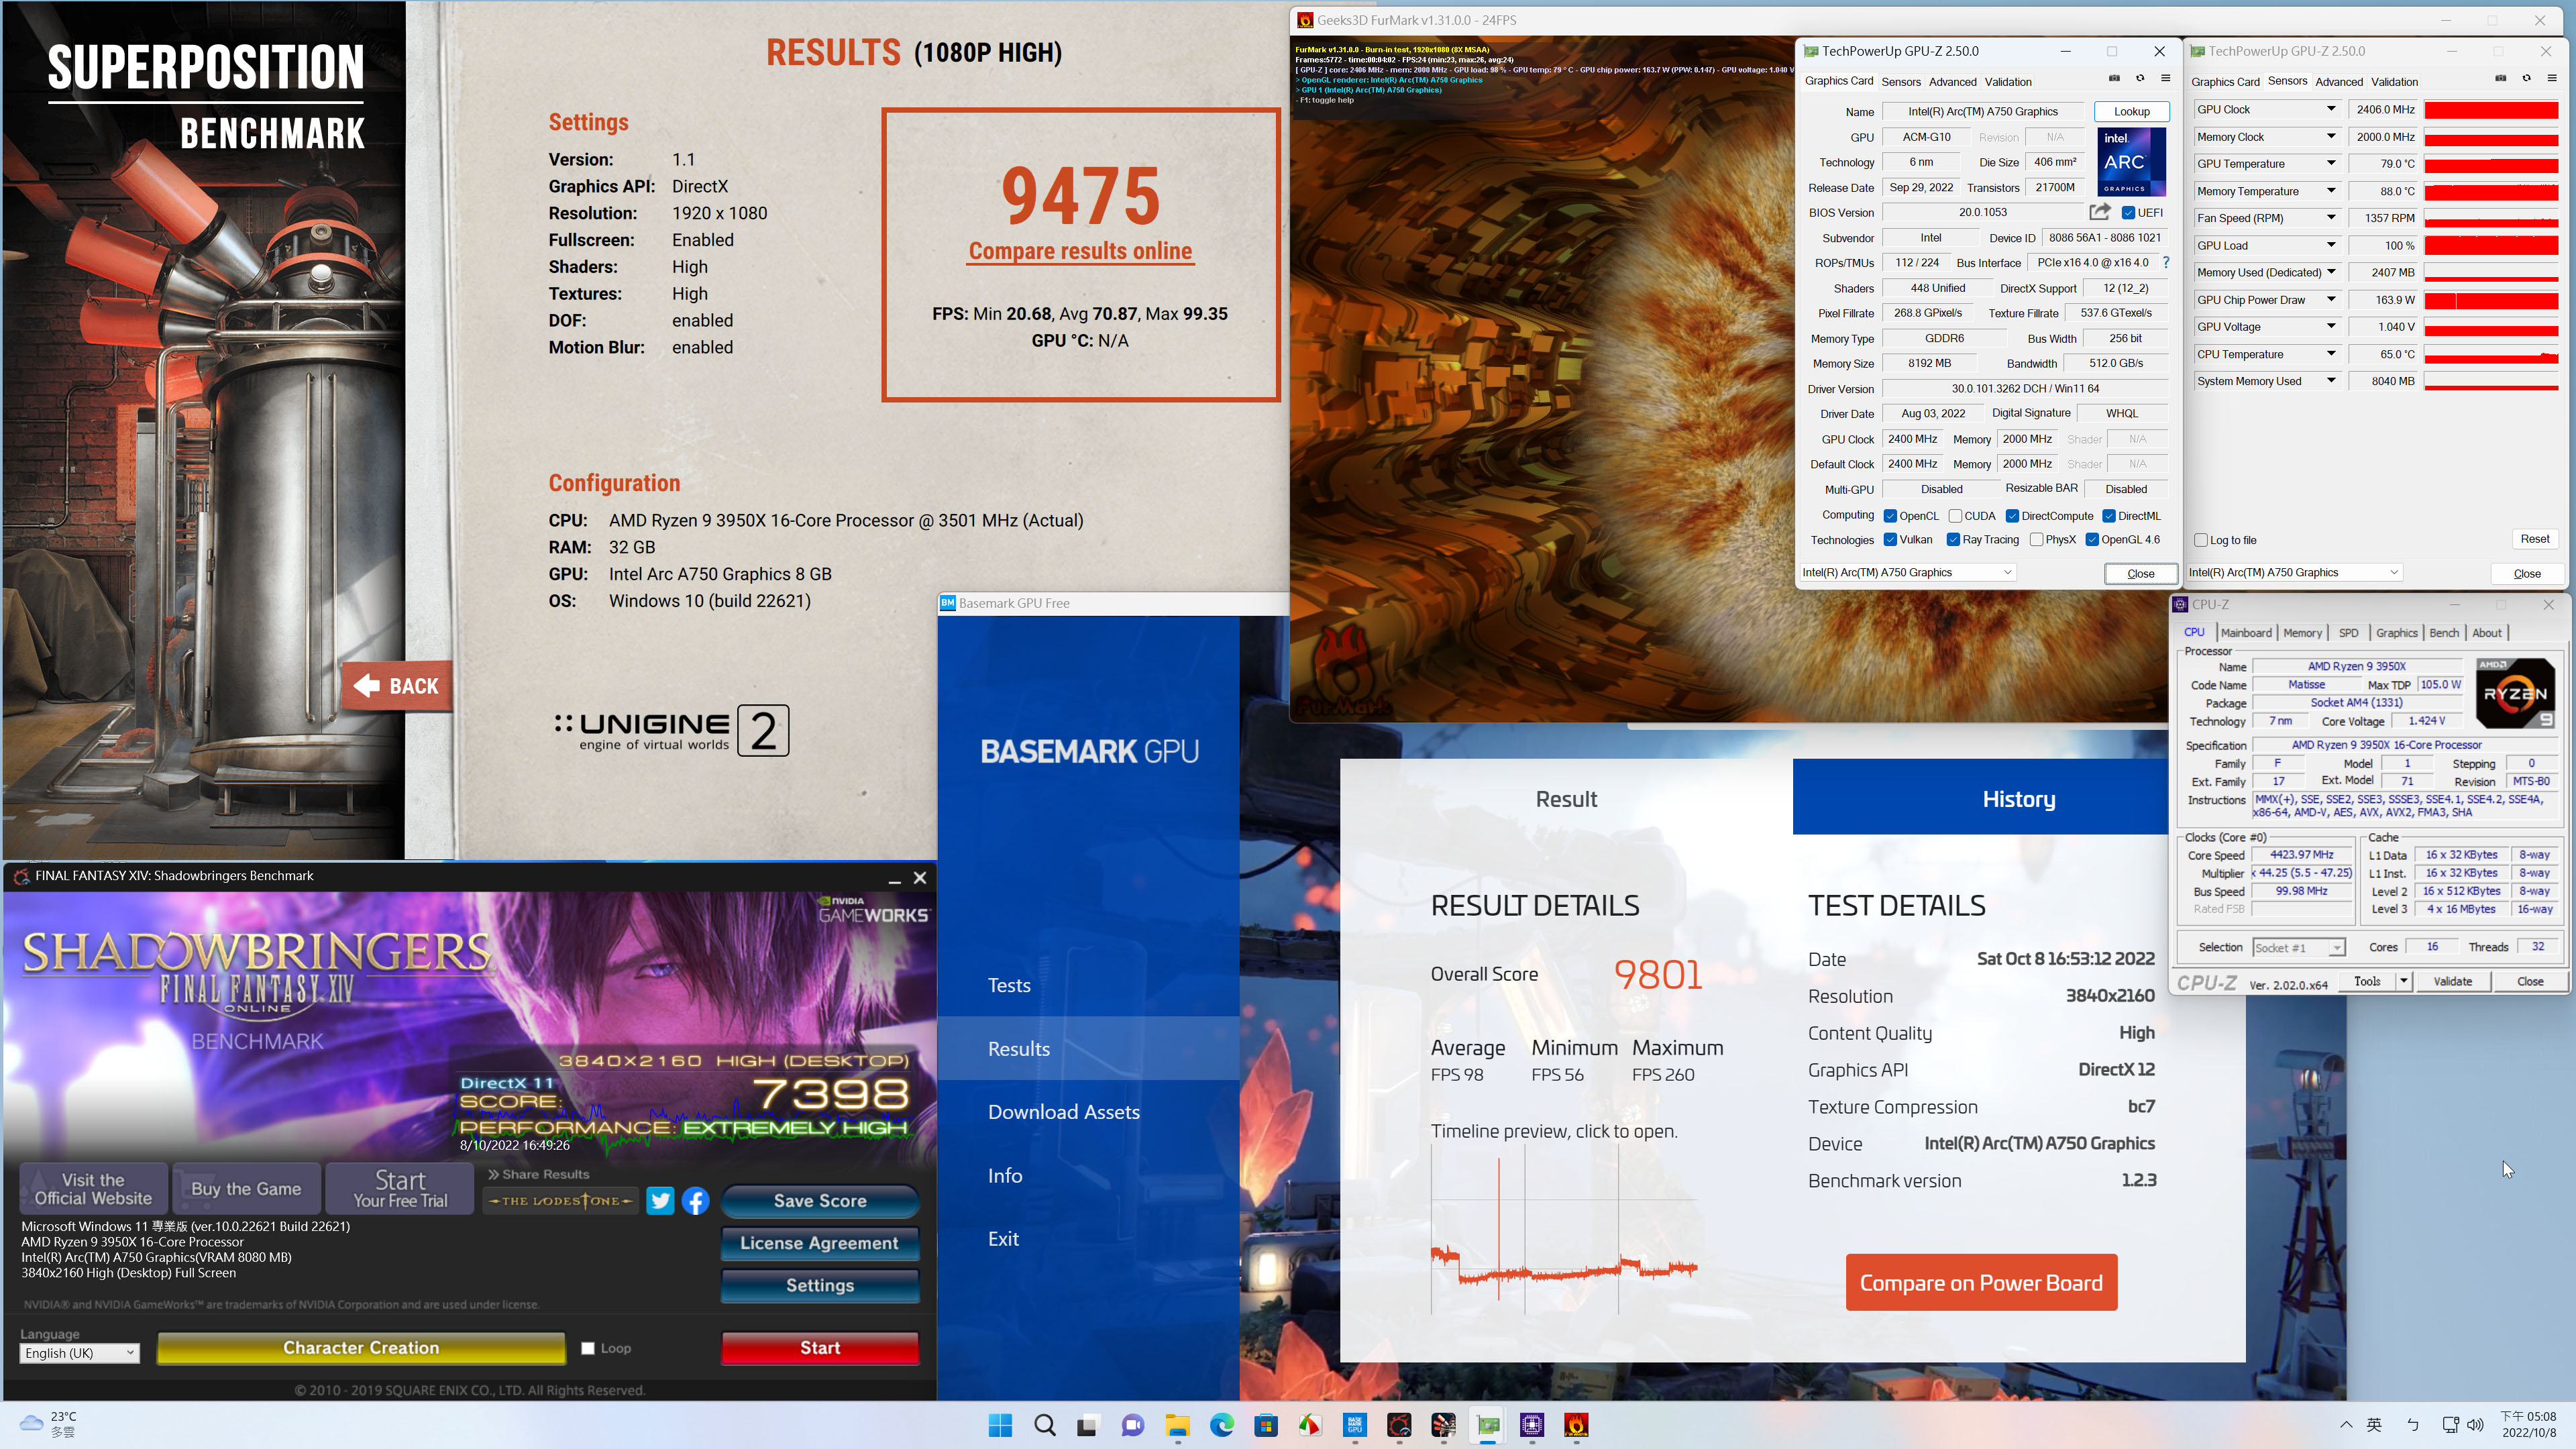Enable the Loop checkbox in FFXIV benchmark
Image resolution: width=2576 pixels, height=1449 pixels.
tap(588, 1348)
